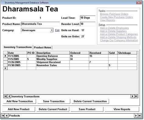Go to first inventory transaction record

point(5,96)
